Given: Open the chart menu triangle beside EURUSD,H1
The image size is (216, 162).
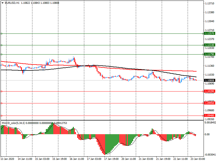Looking at the screenshot, I should click(2, 3).
